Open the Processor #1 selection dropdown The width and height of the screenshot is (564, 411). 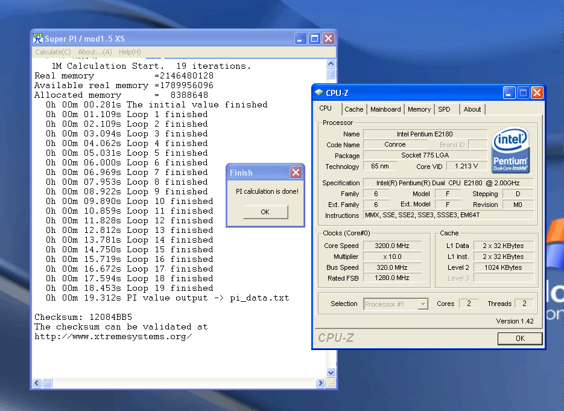coord(396,304)
